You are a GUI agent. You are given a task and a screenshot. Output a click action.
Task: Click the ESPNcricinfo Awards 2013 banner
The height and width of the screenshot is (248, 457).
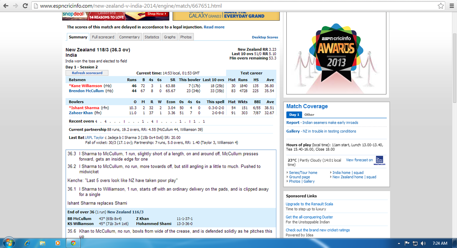(x=336, y=53)
